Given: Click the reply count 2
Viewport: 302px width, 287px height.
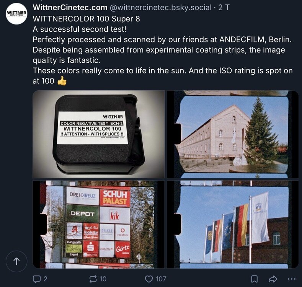Looking at the screenshot, I should click(46, 279).
